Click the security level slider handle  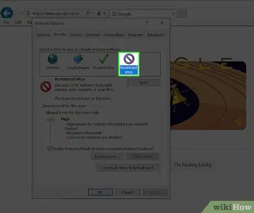pyautogui.click(x=50, y=120)
